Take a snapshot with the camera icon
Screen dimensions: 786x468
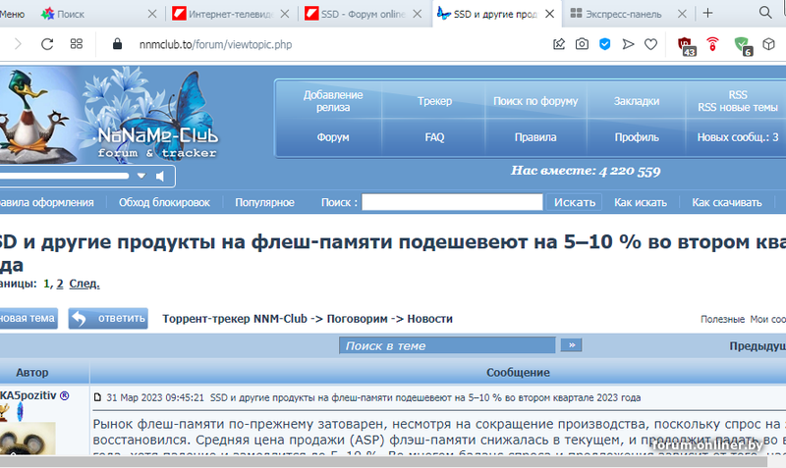pos(582,44)
